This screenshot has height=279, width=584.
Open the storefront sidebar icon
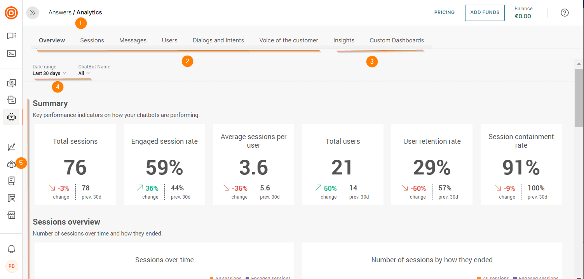tap(11, 215)
